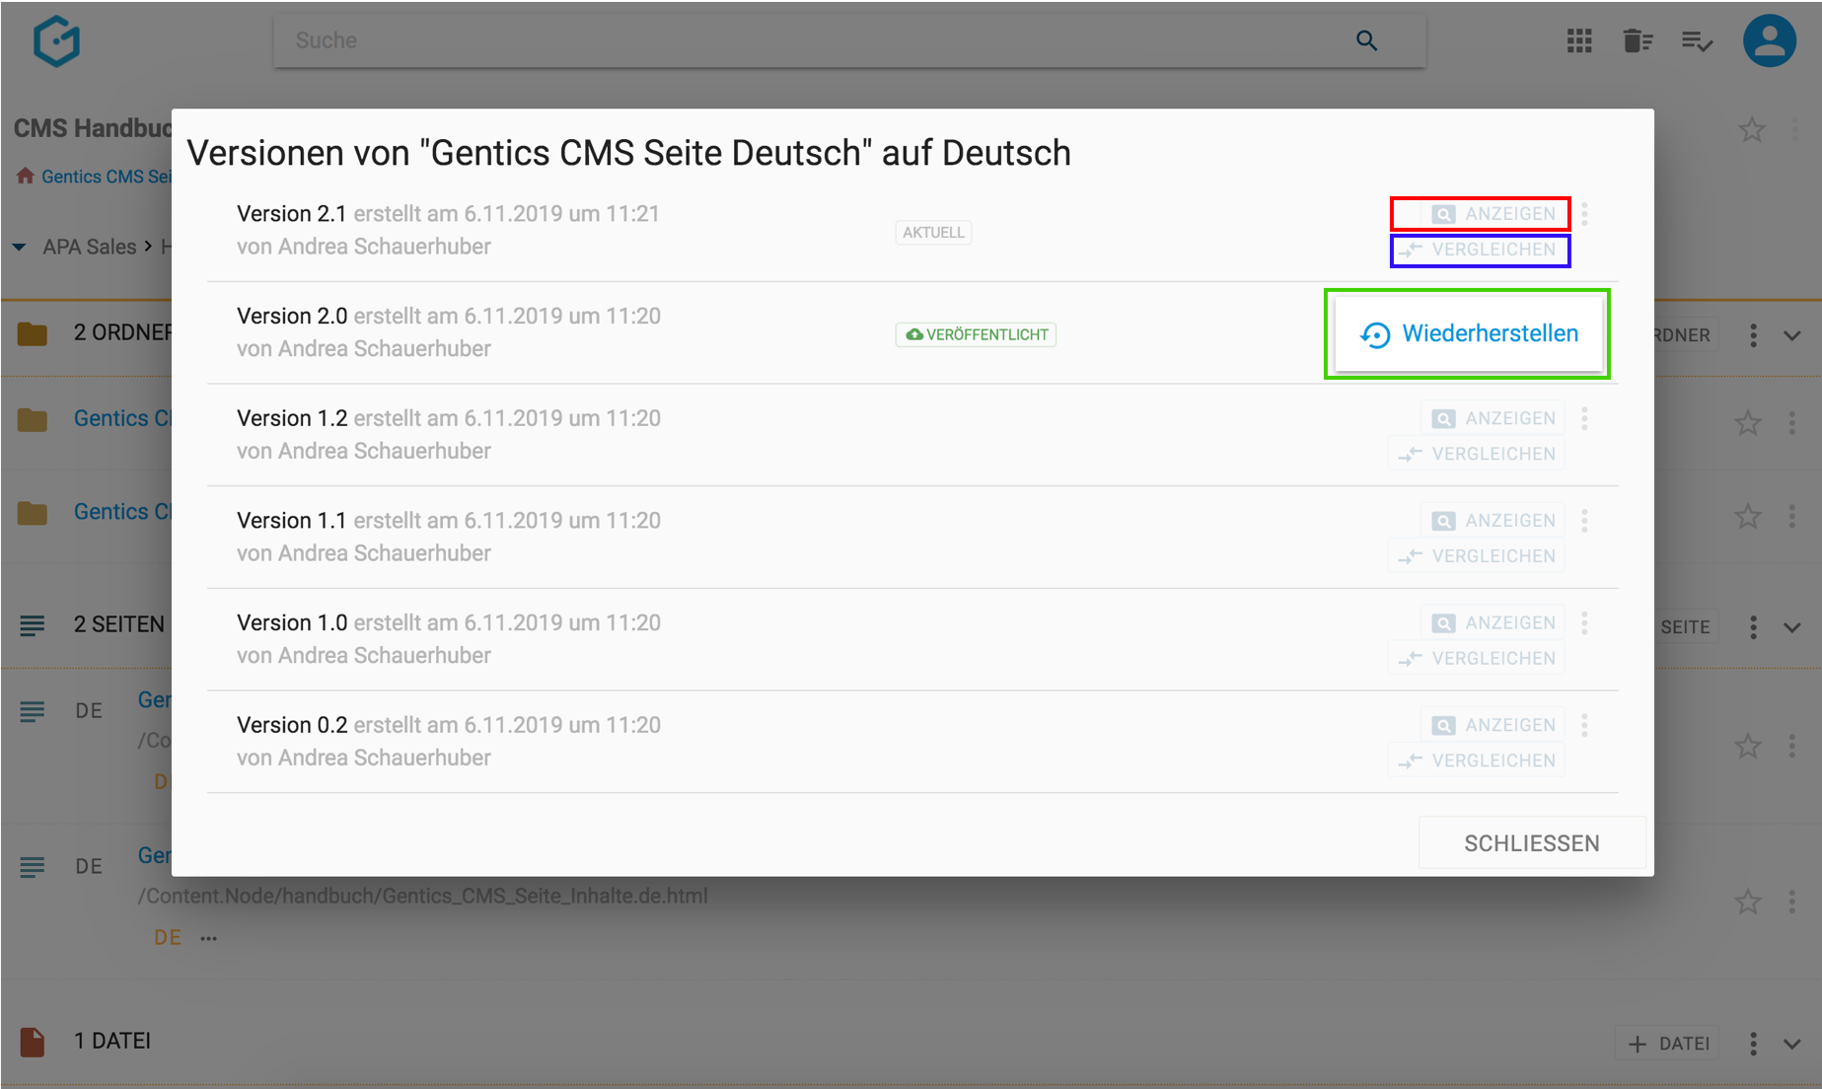Select the Version 1.1 entry text

coord(449,537)
